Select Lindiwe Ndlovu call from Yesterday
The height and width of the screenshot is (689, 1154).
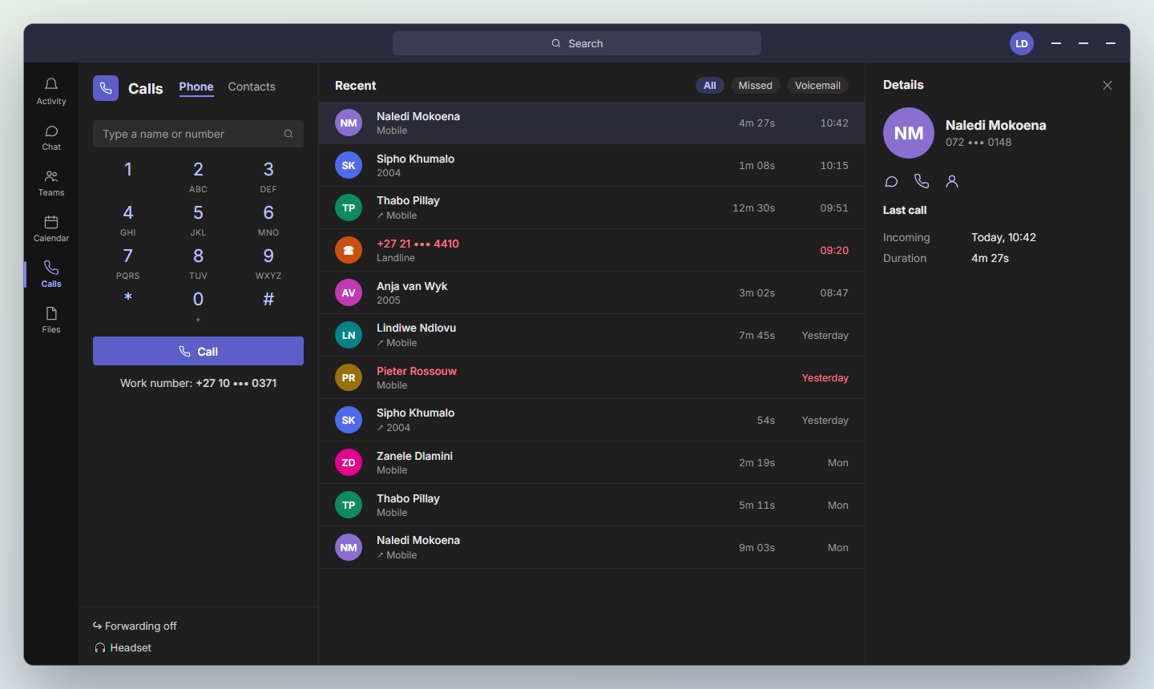click(x=591, y=335)
